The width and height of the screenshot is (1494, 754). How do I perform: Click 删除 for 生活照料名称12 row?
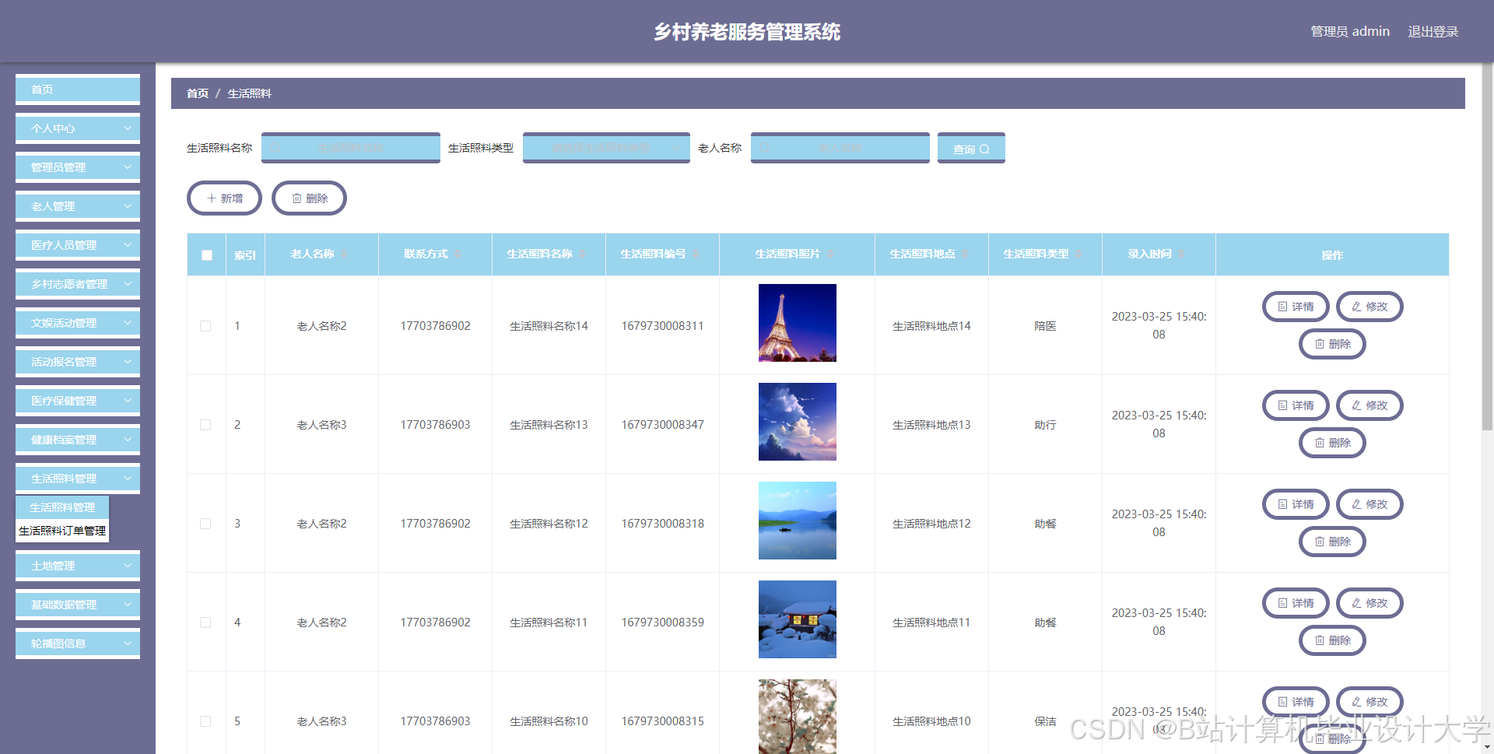point(1332,542)
